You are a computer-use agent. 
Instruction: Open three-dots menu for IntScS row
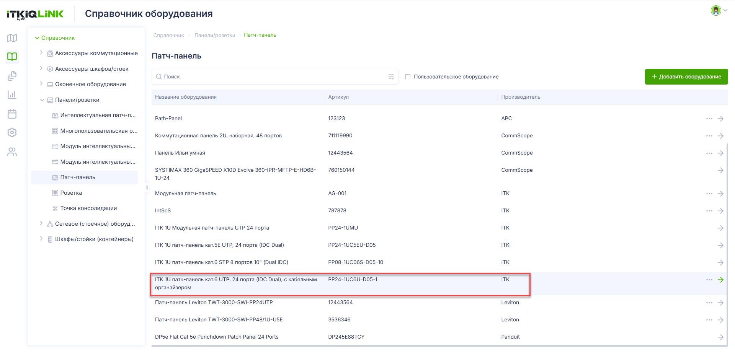(x=709, y=211)
